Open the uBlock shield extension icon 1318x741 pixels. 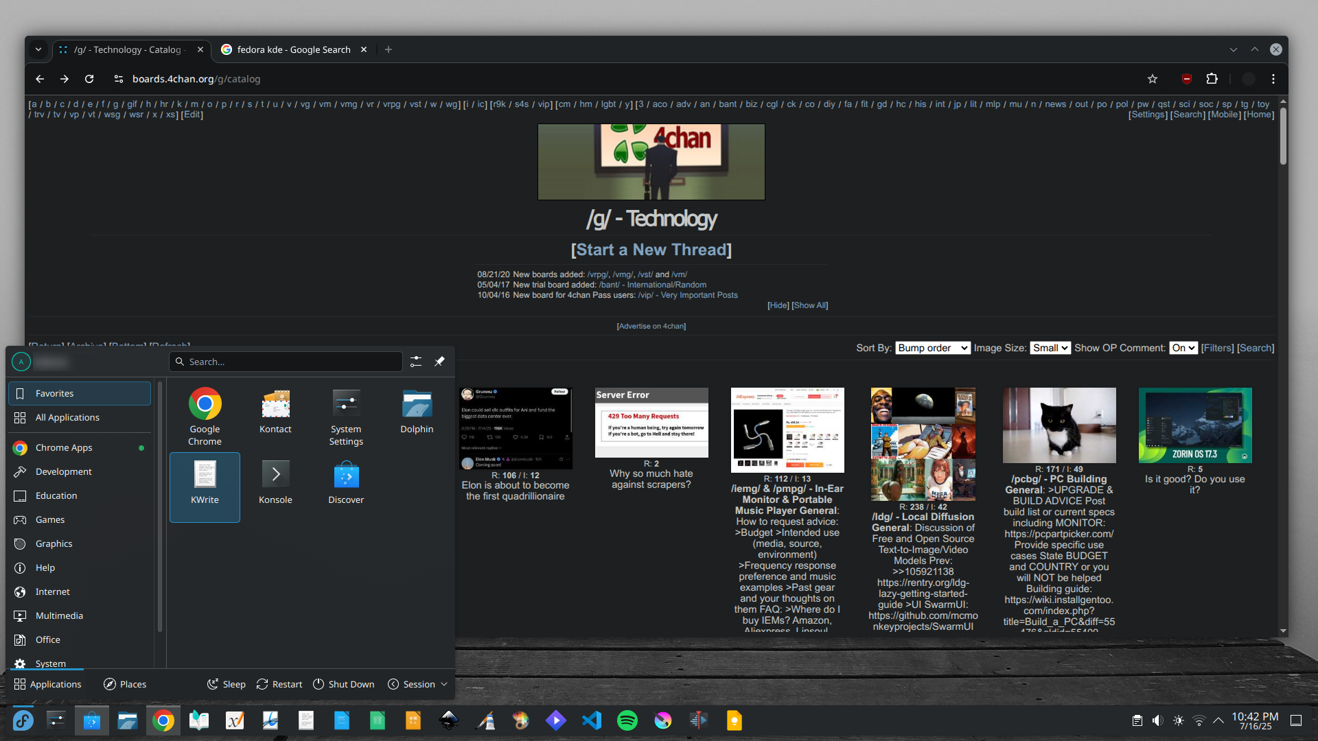1186,79
